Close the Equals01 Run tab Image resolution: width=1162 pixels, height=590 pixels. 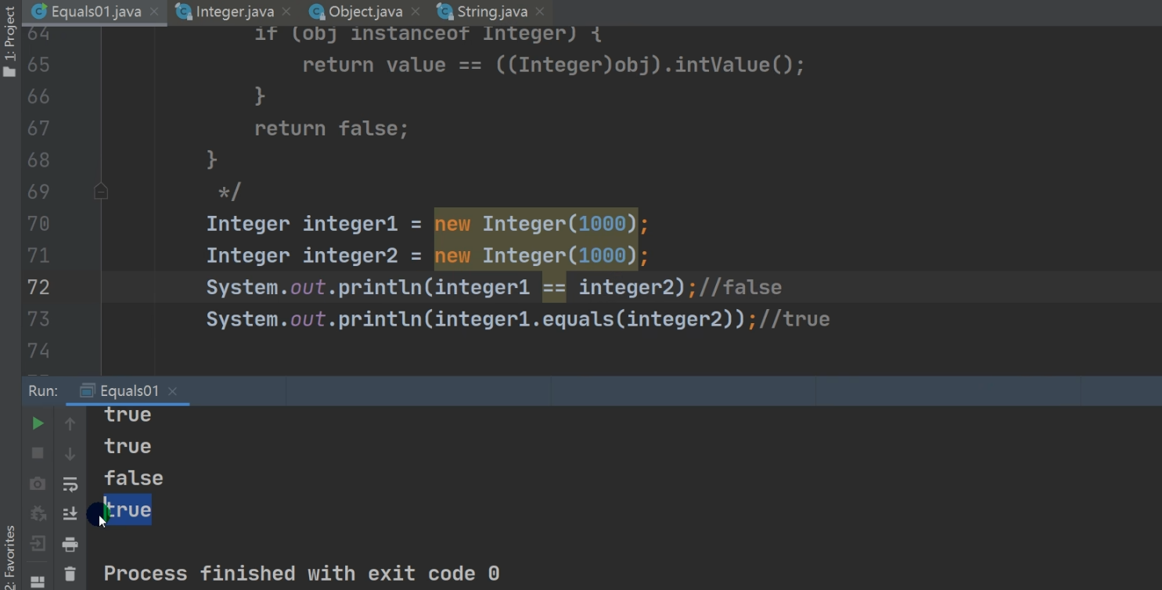point(173,391)
